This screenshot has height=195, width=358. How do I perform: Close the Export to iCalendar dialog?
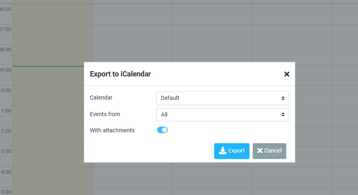(x=287, y=74)
